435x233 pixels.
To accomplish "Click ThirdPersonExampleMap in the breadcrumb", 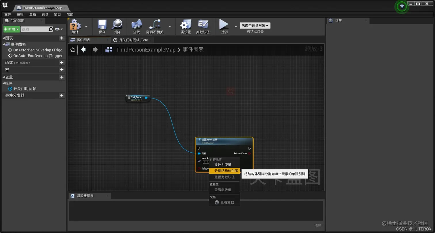I will [x=146, y=50].
